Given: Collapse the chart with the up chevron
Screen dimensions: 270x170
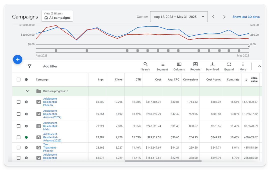Looking at the screenshot, I should [259, 66].
